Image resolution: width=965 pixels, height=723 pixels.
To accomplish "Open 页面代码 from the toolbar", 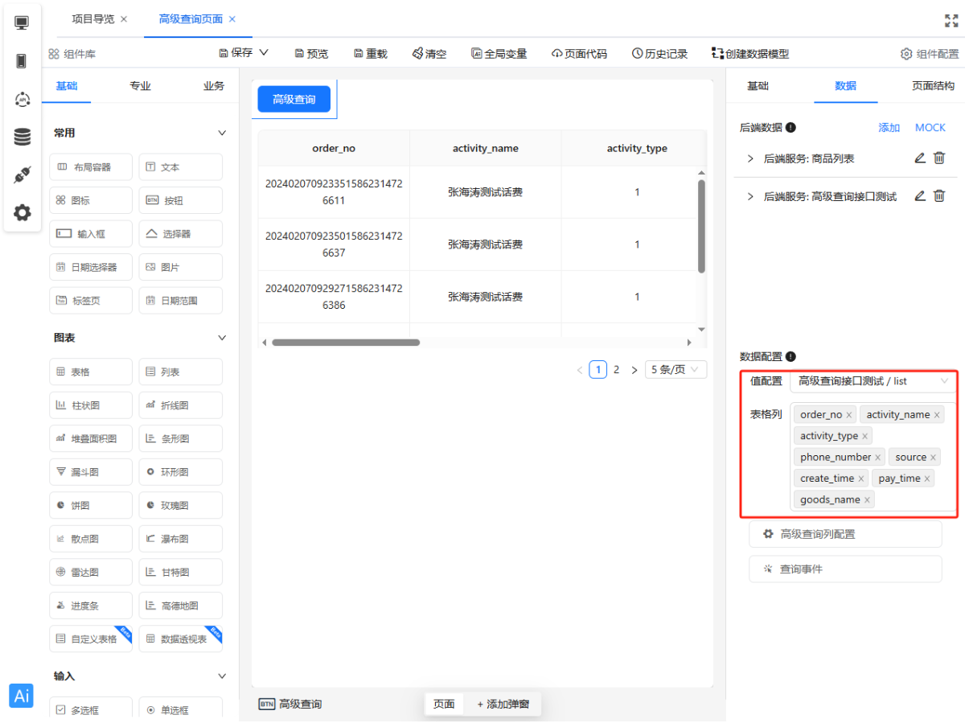I will tap(579, 54).
